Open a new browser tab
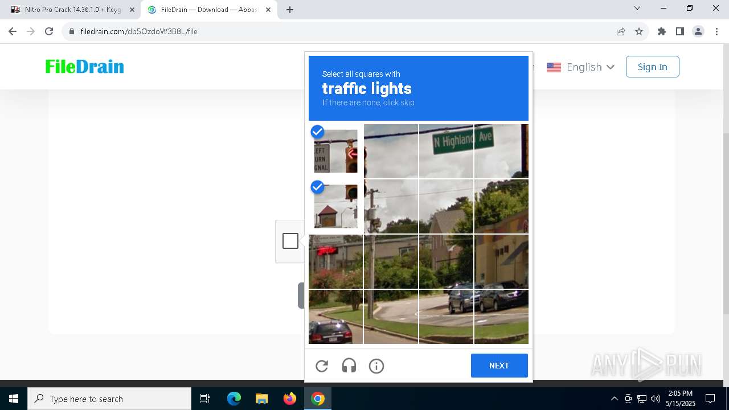Viewport: 729px width, 410px height. click(x=290, y=10)
